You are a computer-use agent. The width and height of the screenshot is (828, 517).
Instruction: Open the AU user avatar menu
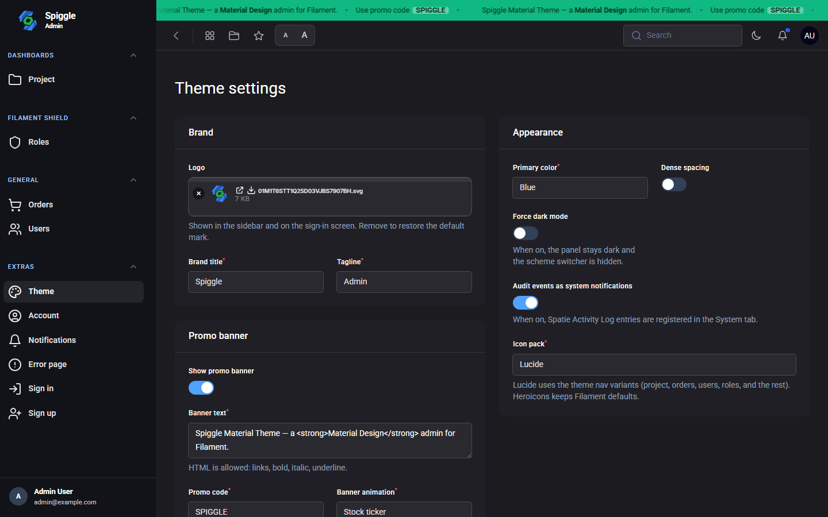[x=810, y=36]
